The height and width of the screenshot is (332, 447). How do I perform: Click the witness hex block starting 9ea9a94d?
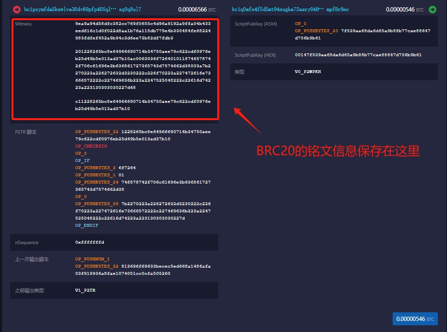pyautogui.click(x=143, y=30)
